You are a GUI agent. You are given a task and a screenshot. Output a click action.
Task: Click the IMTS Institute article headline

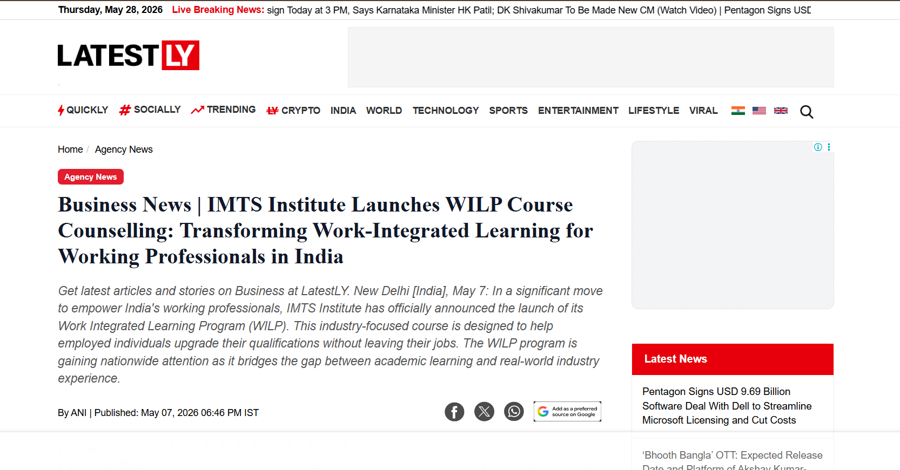click(326, 230)
